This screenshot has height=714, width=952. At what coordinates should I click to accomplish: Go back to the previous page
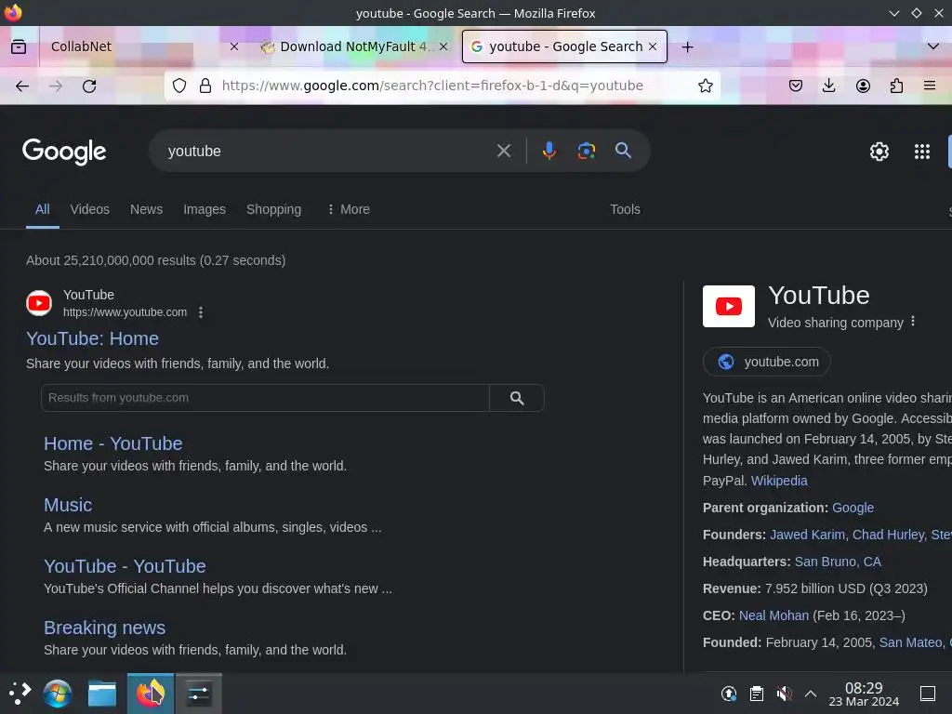(22, 86)
